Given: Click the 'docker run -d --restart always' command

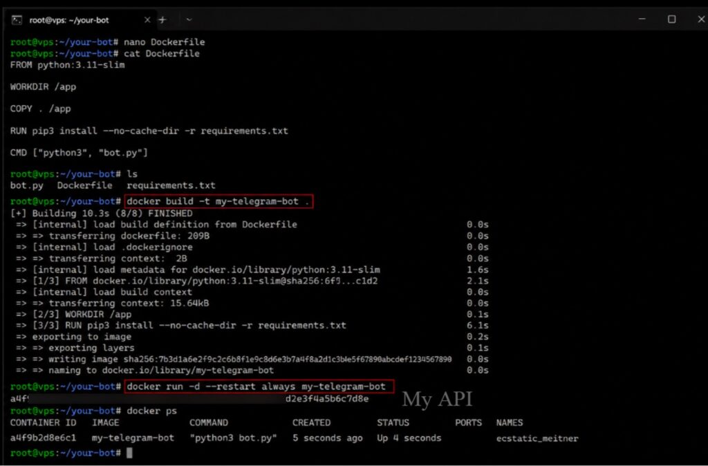Looking at the screenshot, I should coord(259,386).
